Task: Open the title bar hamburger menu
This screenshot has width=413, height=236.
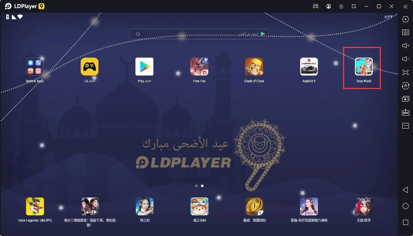Action: pyautogui.click(x=341, y=6)
